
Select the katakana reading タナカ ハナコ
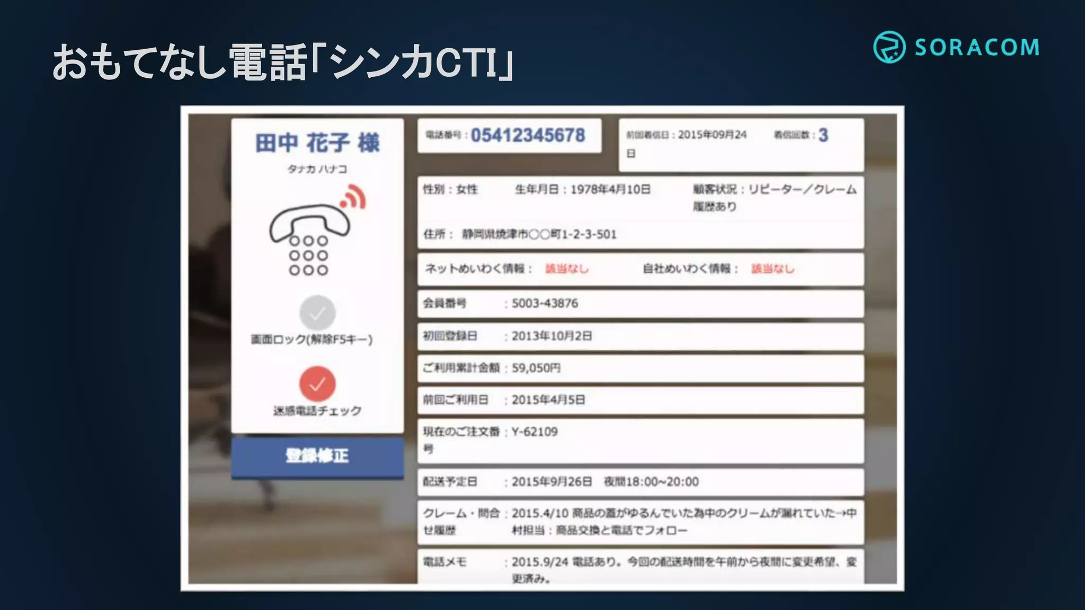317,169
